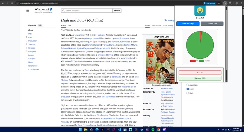This screenshot has height=132, width=244.
Task: Open Discord from the taskbar
Action: 164,130
